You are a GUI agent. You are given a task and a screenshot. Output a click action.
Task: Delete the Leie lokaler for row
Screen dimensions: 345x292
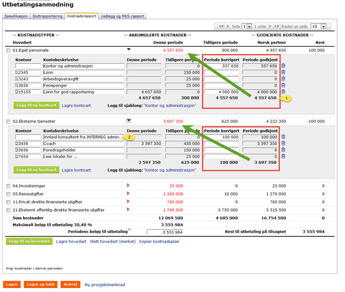click(x=283, y=156)
